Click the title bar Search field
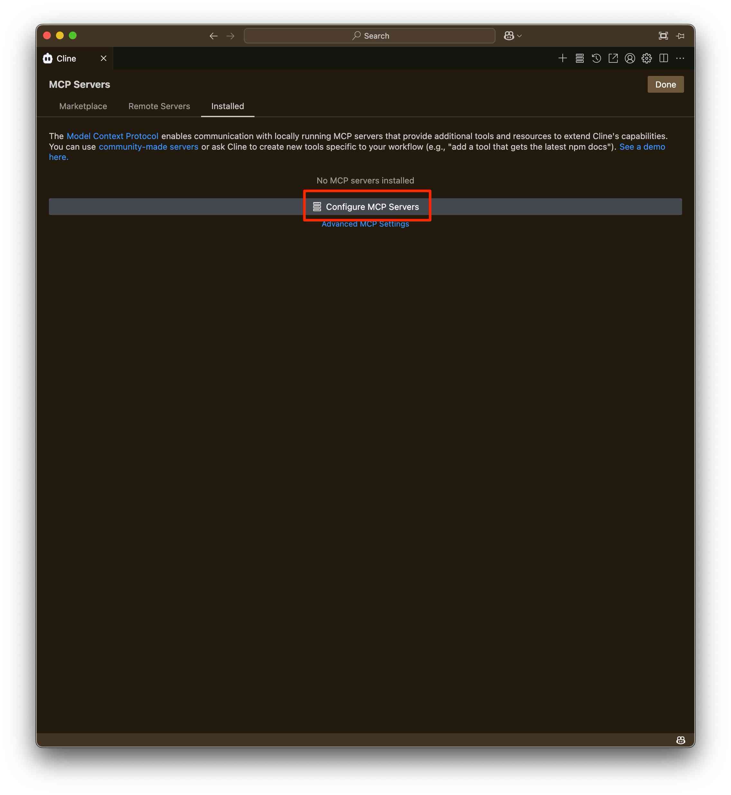Image resolution: width=731 pixels, height=795 pixels. tap(369, 36)
